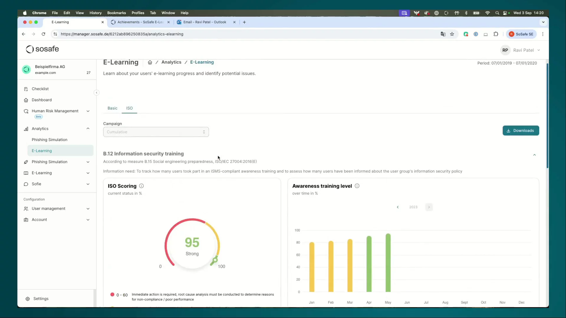Image resolution: width=566 pixels, height=318 pixels.
Task: Open the Checklist sidebar item
Action: (x=40, y=89)
